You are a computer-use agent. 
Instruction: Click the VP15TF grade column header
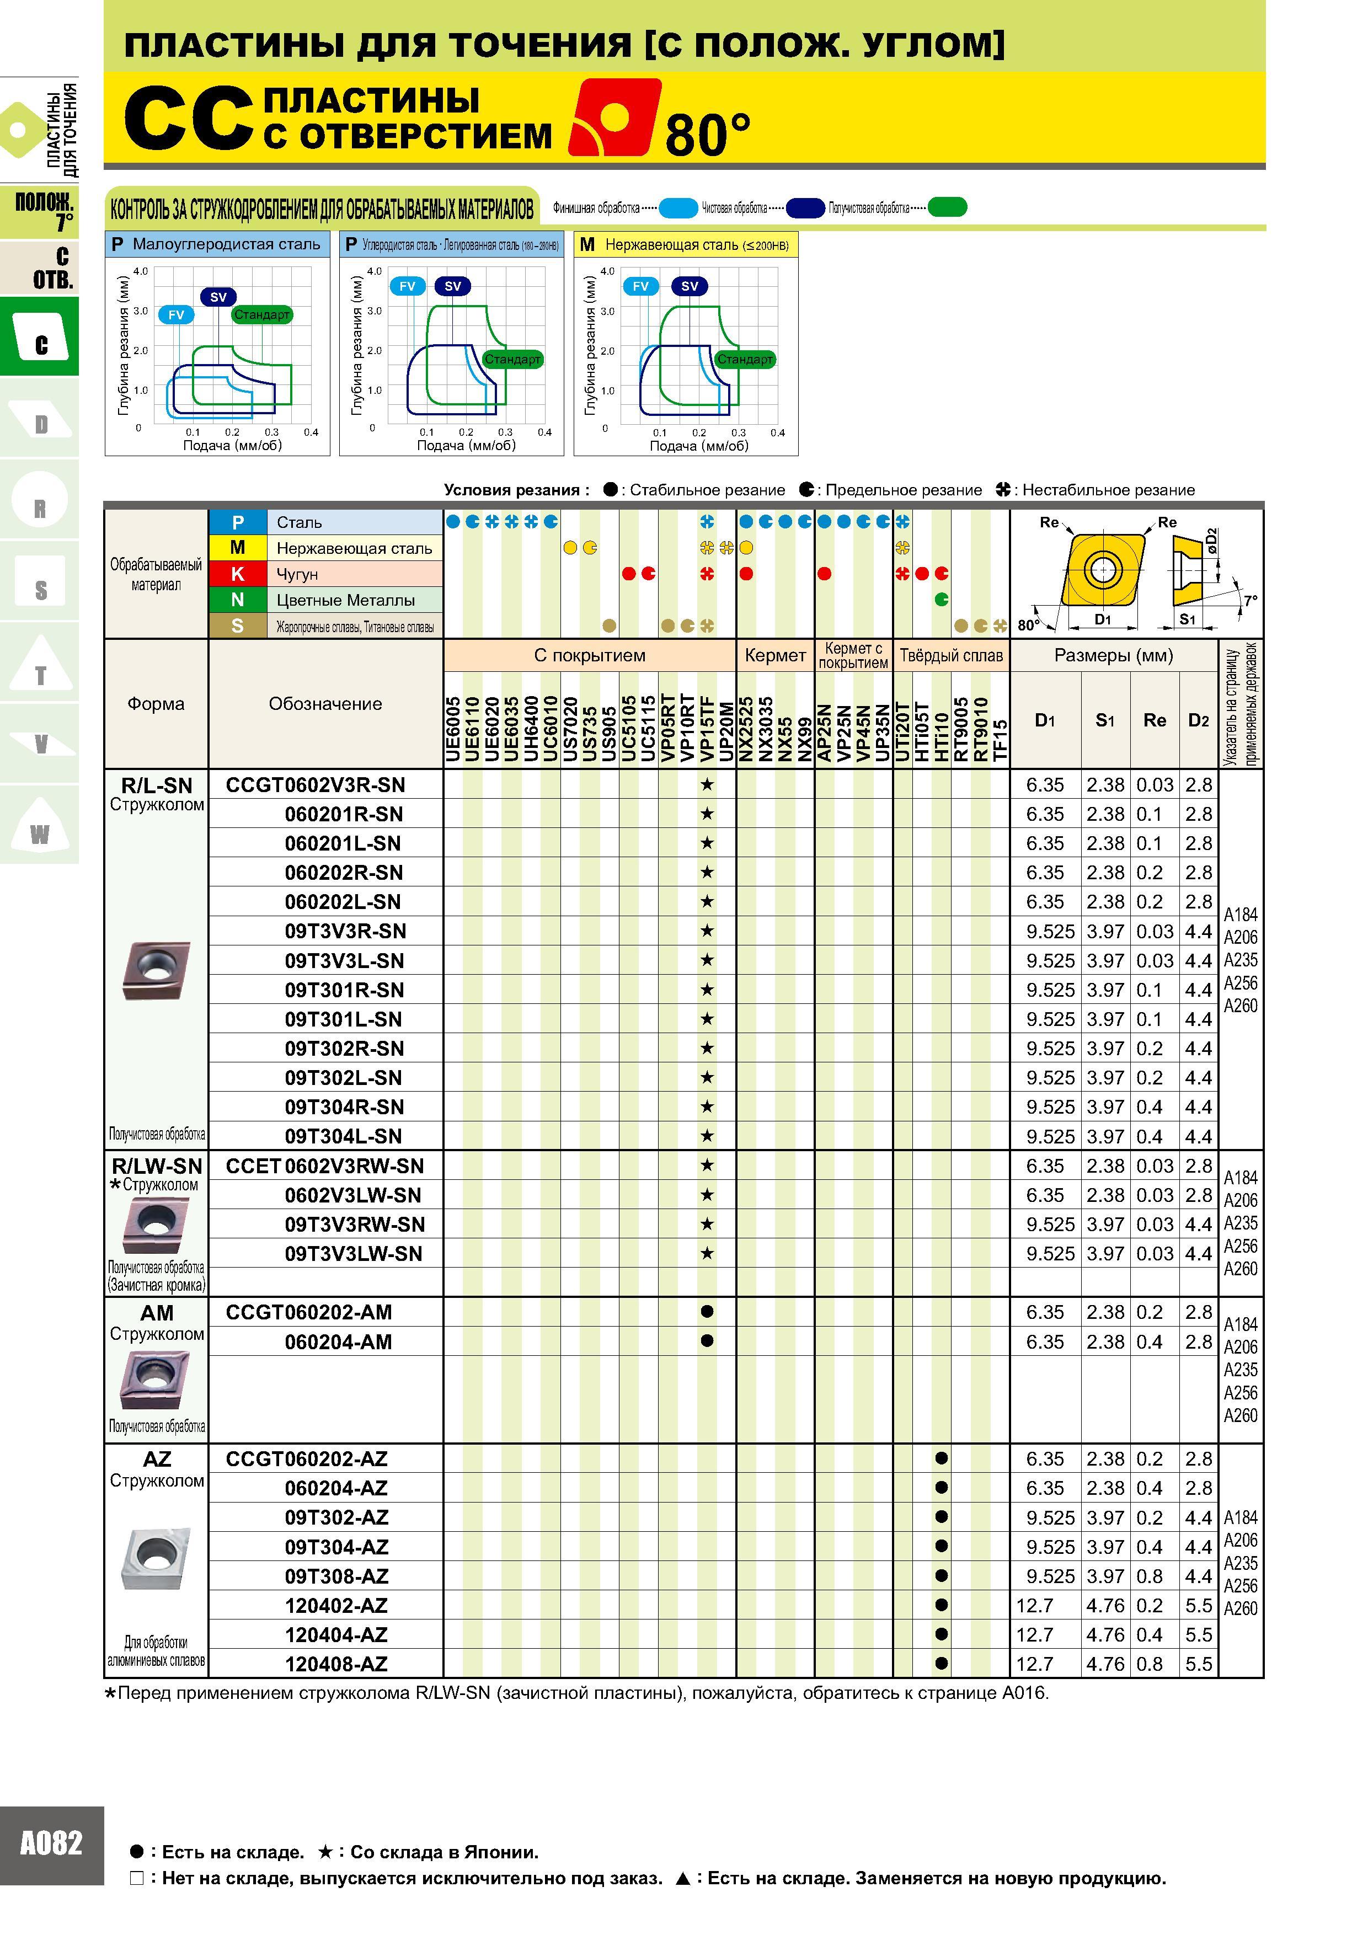click(x=707, y=728)
